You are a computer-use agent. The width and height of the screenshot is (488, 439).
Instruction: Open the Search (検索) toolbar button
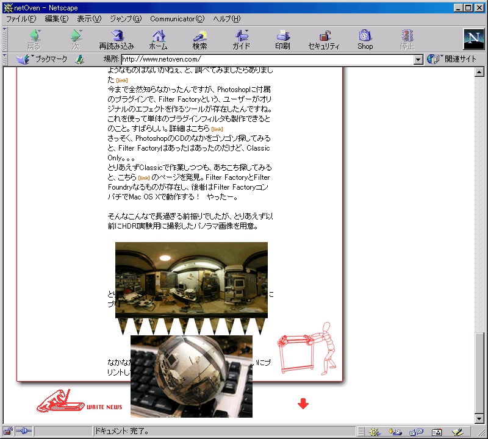point(199,40)
